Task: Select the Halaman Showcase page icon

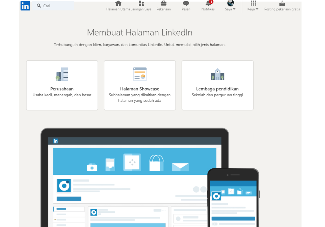Action: pyautogui.click(x=140, y=74)
